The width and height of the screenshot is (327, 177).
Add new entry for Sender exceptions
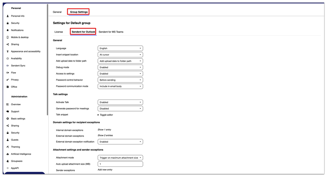click(105, 170)
